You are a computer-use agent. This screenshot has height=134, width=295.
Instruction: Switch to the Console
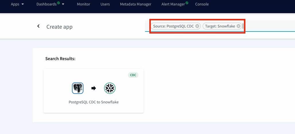pos(202,4)
